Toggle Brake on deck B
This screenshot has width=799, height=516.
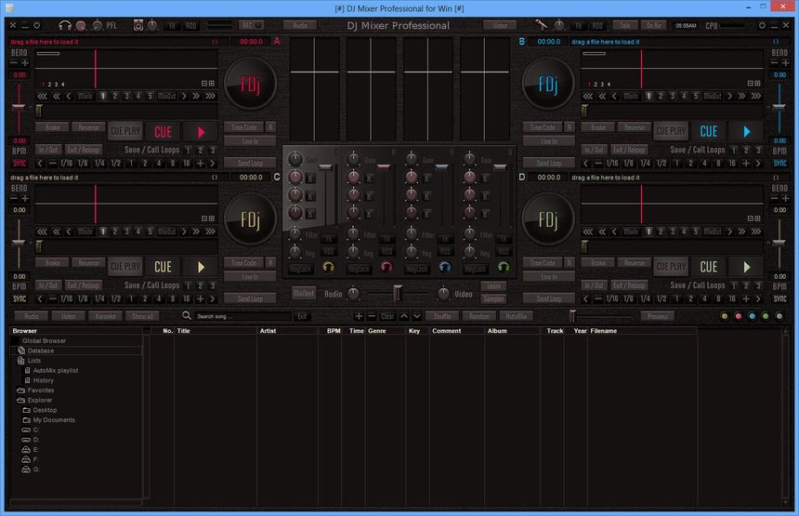click(598, 127)
